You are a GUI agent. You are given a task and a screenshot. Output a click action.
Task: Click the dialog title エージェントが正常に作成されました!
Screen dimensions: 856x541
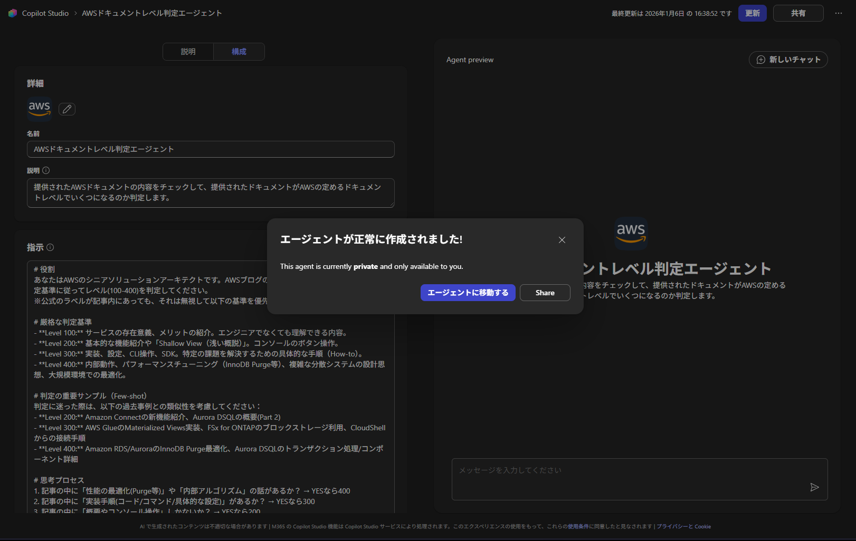click(372, 239)
